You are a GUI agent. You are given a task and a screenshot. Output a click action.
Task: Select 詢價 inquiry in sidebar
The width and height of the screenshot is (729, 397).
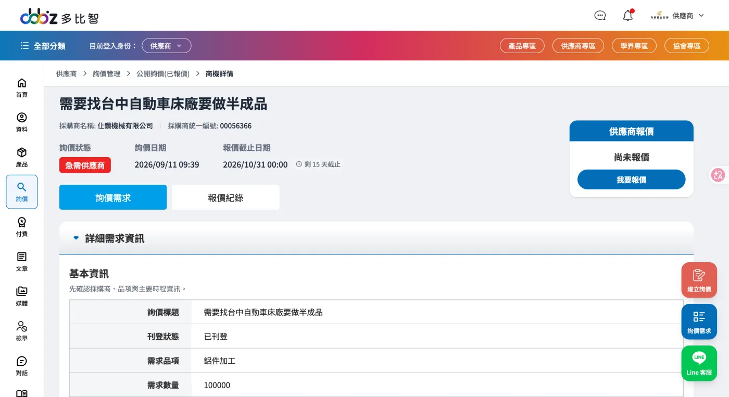[22, 192]
